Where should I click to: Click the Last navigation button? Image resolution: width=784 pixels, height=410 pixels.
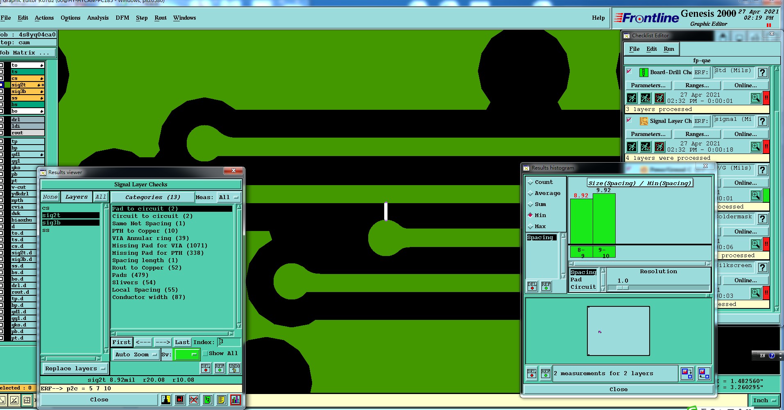click(182, 342)
